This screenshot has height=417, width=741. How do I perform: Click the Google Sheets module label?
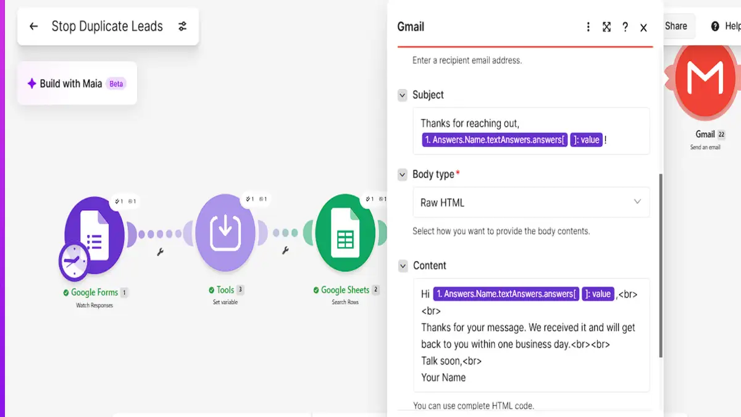(x=345, y=290)
